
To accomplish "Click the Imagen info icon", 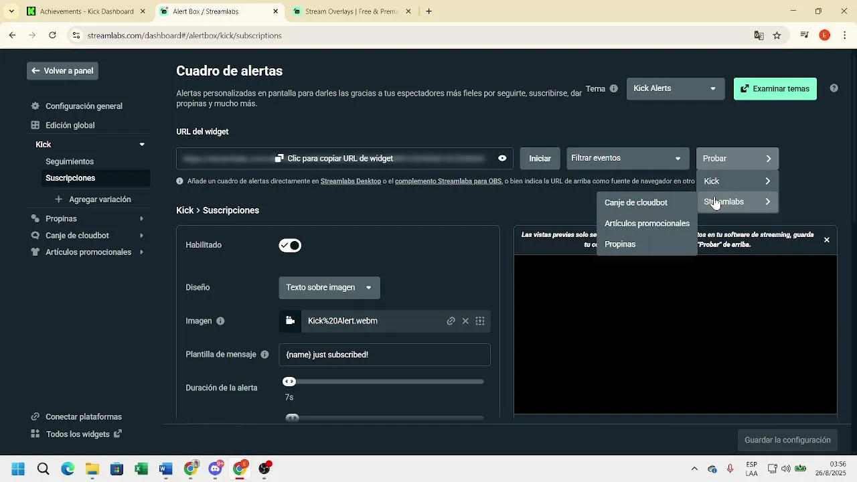I will pos(220,321).
